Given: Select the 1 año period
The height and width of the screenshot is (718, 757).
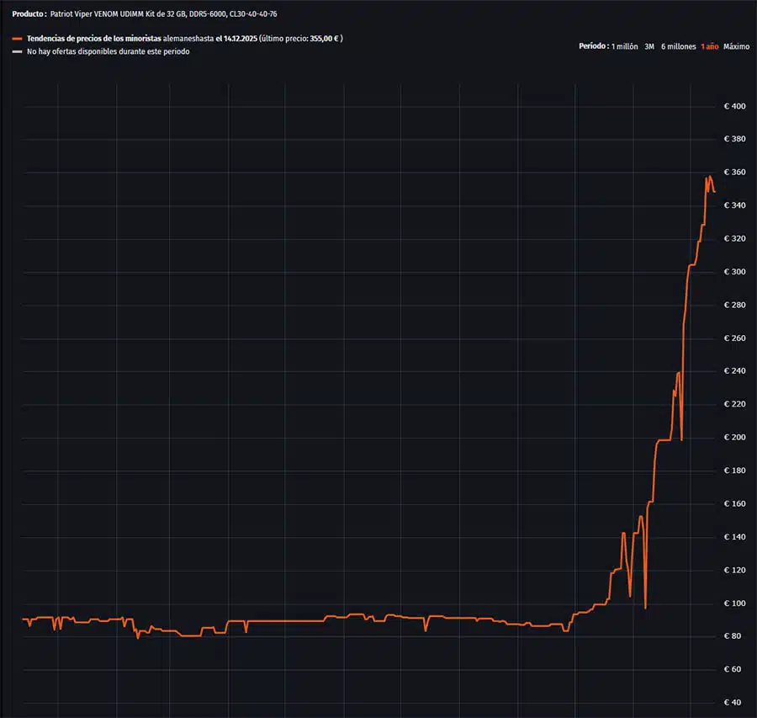Looking at the screenshot, I should (709, 46).
